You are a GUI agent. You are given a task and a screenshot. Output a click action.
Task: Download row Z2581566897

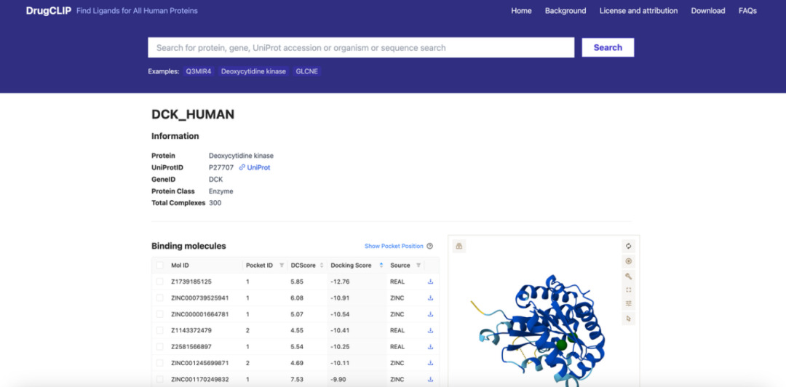[430, 347]
